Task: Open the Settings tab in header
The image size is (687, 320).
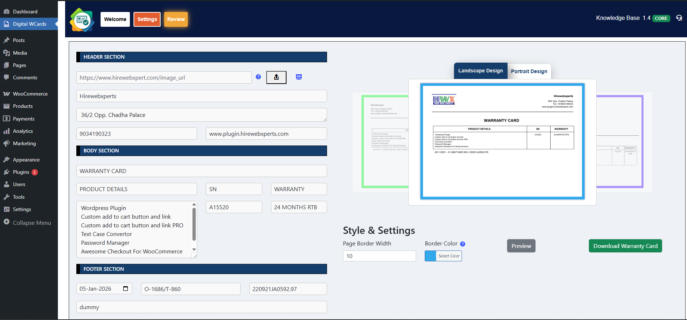Action: pos(147,19)
